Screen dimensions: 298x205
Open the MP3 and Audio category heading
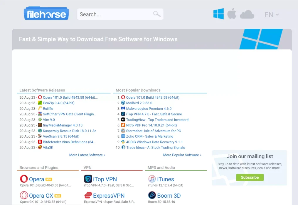(x=161, y=168)
